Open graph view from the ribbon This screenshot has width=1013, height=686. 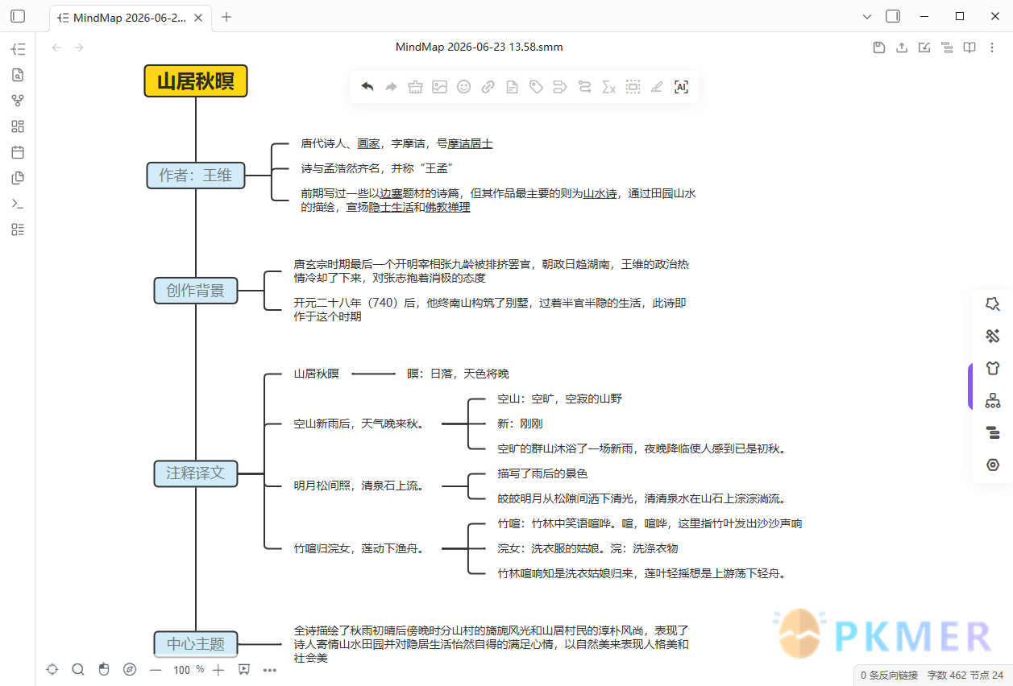pyautogui.click(x=18, y=101)
